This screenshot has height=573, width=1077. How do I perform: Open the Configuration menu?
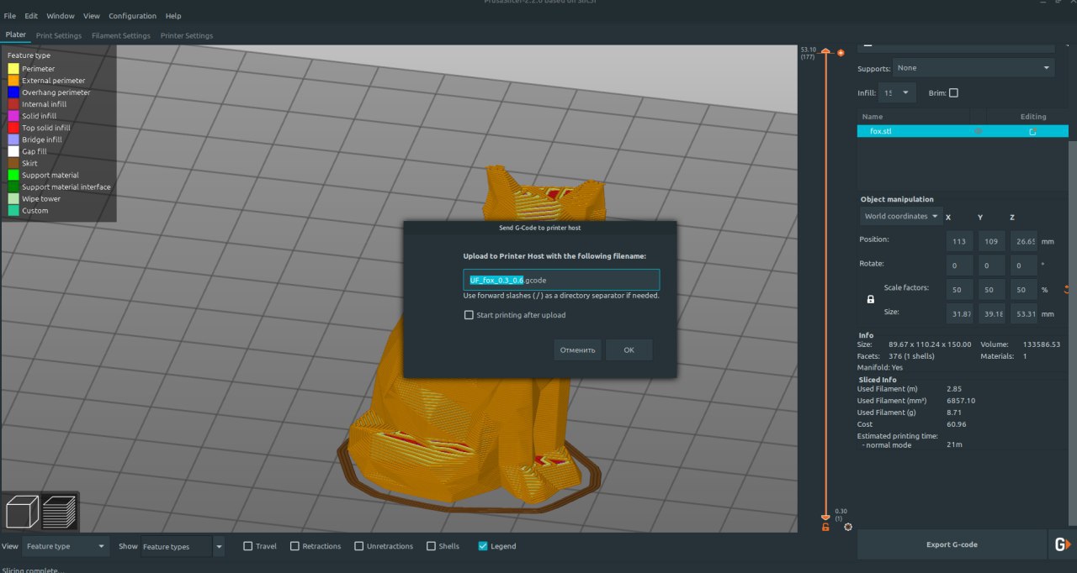point(132,16)
